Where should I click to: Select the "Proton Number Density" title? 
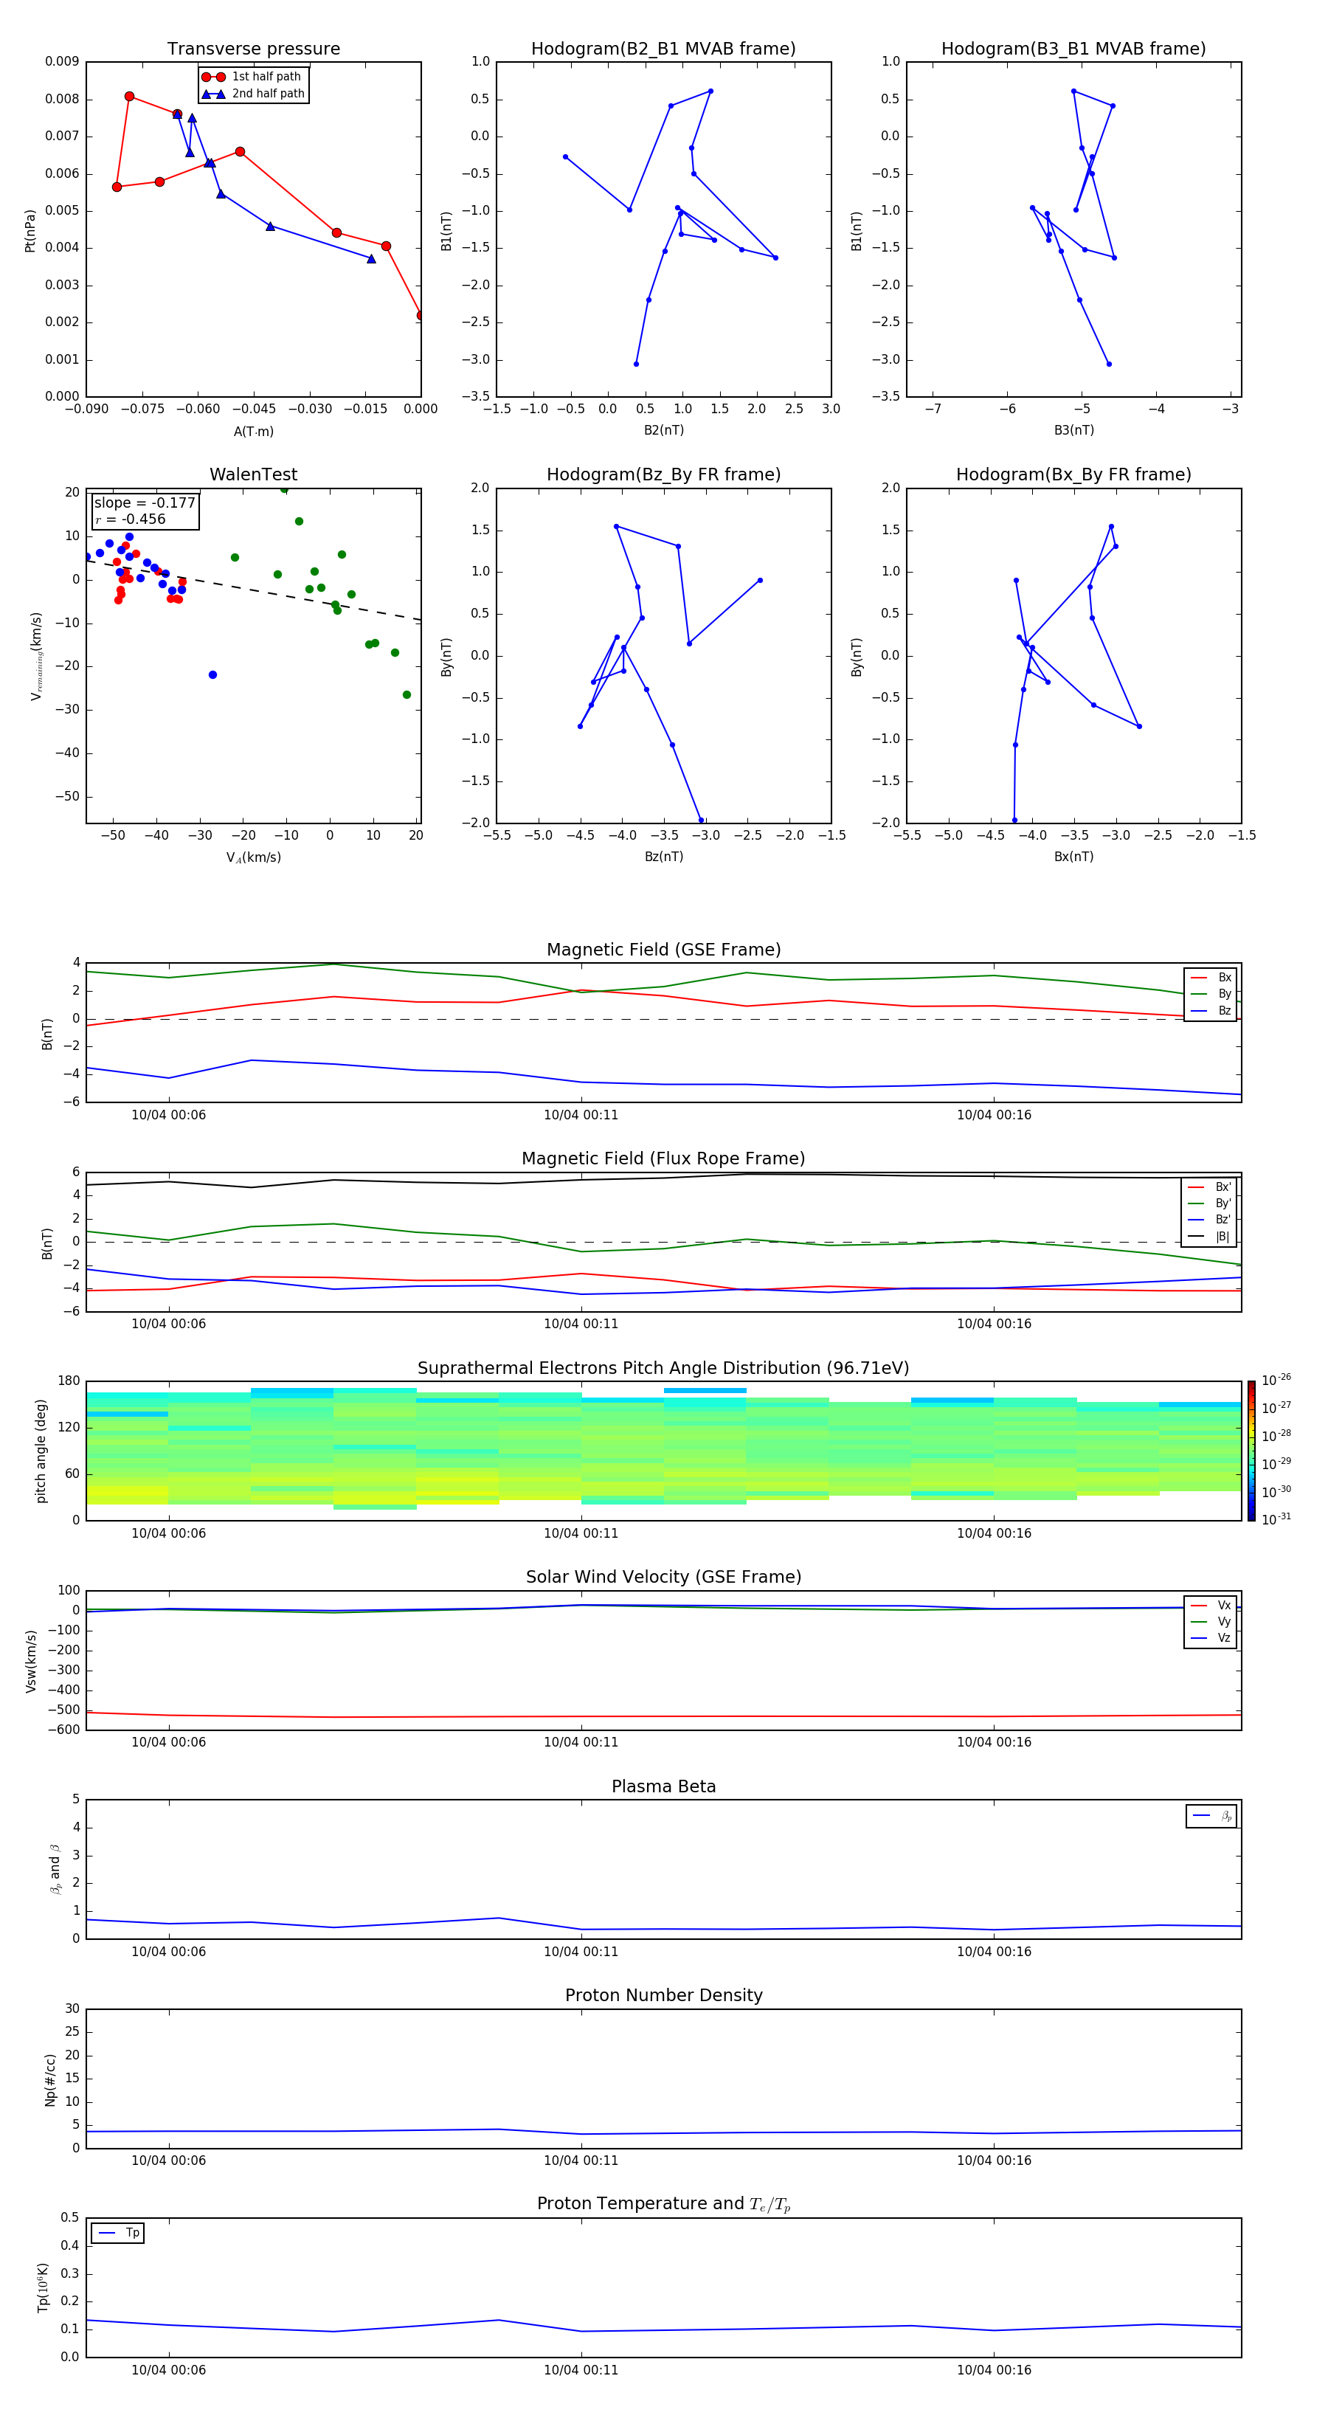663,1995
